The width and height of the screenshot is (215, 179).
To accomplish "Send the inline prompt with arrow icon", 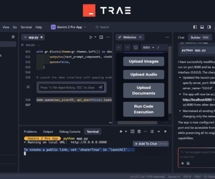I will tap(101, 87).
